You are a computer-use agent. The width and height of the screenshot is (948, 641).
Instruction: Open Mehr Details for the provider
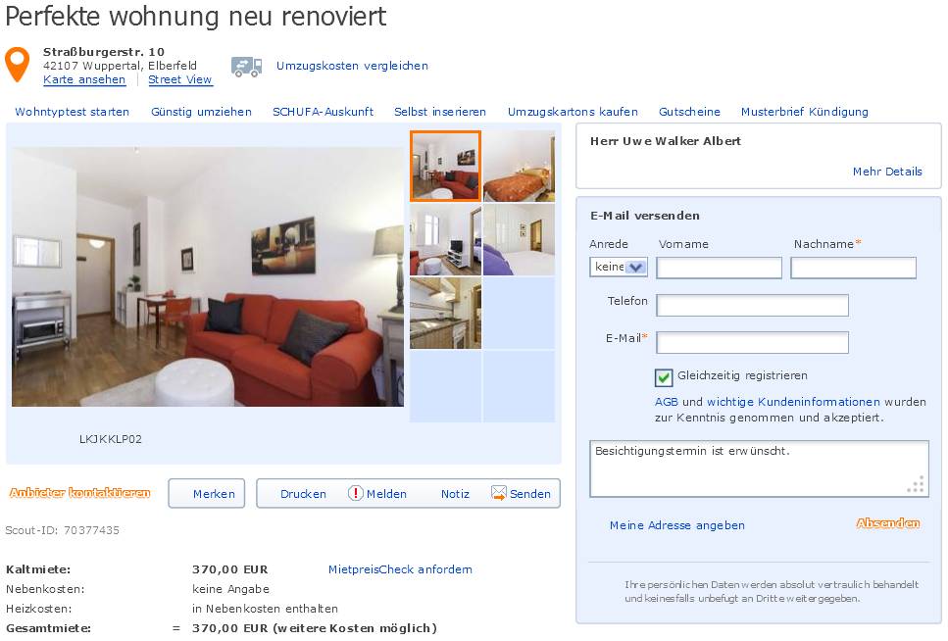pos(887,172)
